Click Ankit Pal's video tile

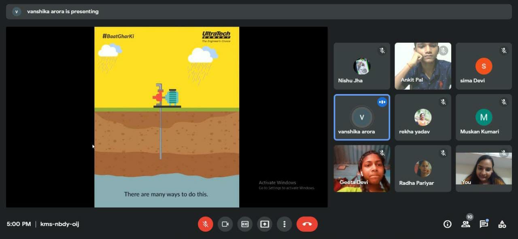(x=422, y=66)
